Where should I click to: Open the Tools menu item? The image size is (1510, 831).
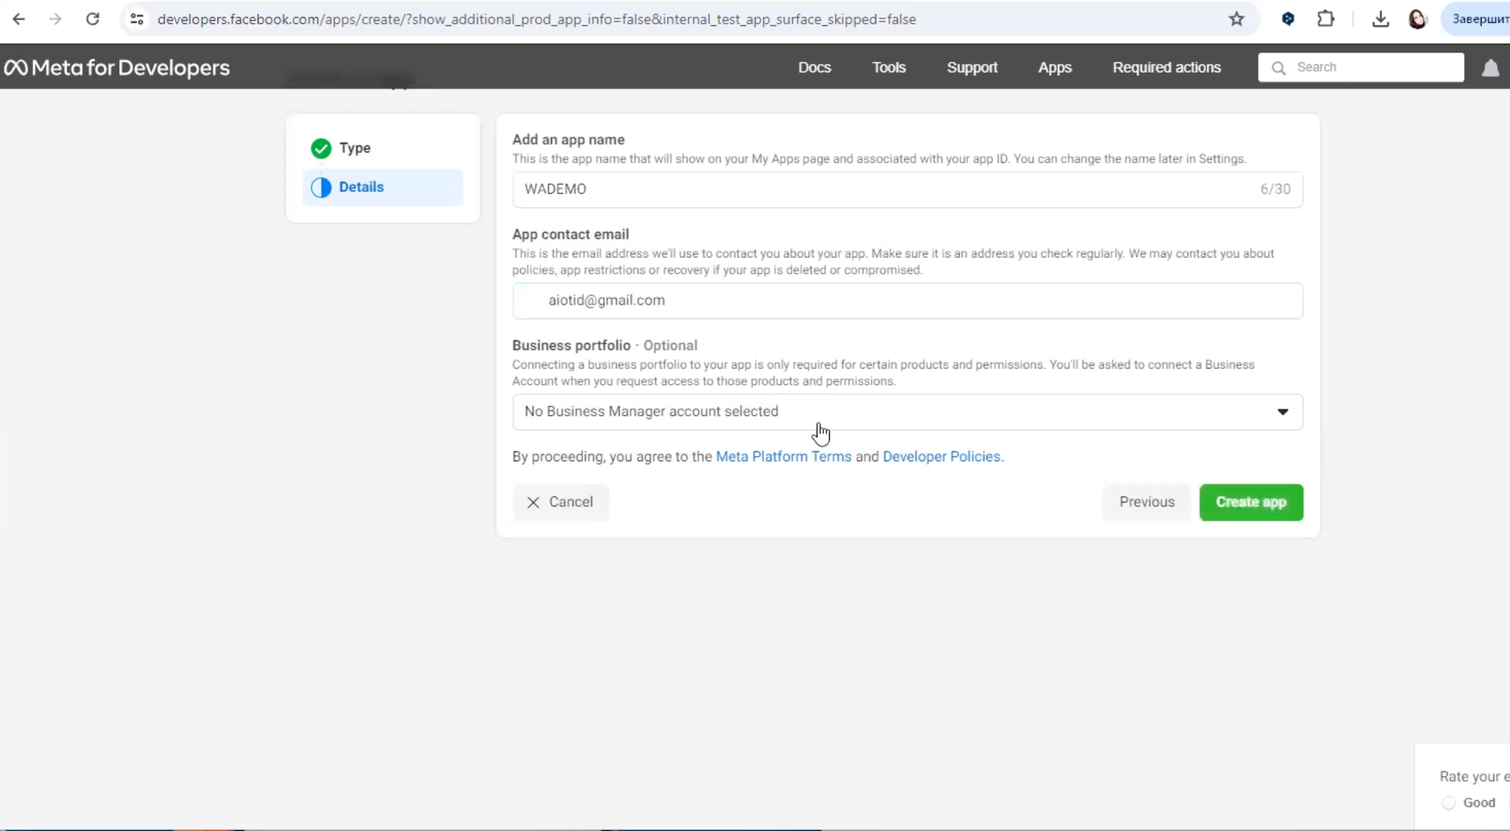(888, 68)
